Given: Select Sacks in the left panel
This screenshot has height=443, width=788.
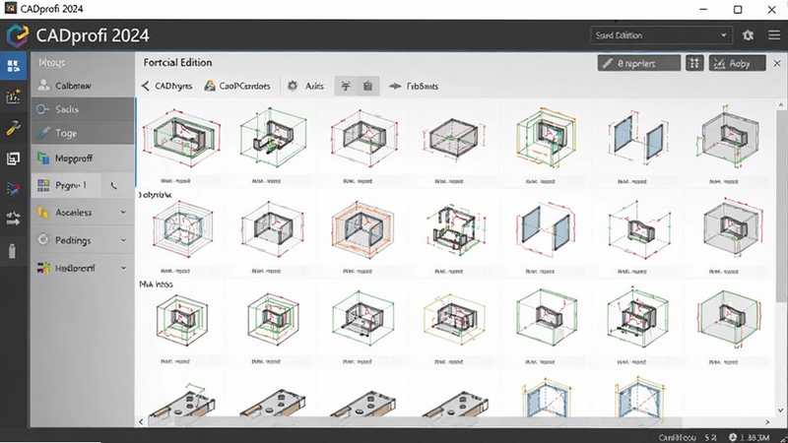Looking at the screenshot, I should point(83,109).
